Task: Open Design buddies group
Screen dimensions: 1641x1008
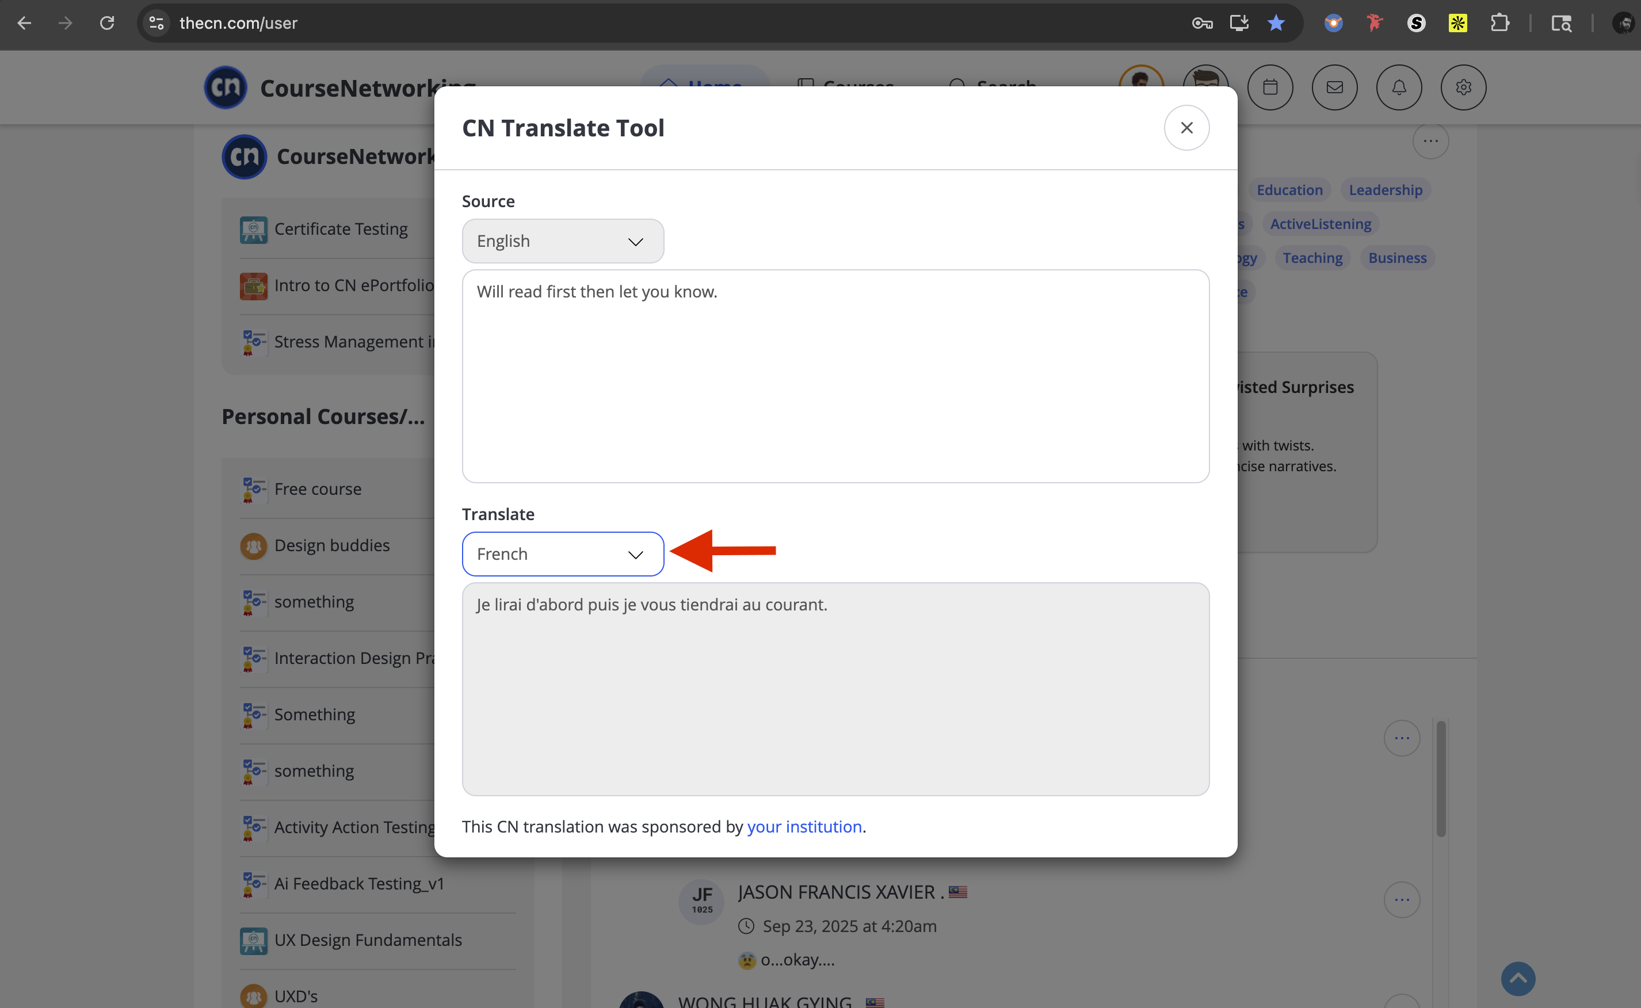Action: [332, 545]
